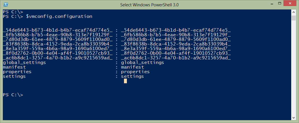Viewport: 299px width, 123px height.
Task: Click the properties property name on left
Action: coord(17,72)
